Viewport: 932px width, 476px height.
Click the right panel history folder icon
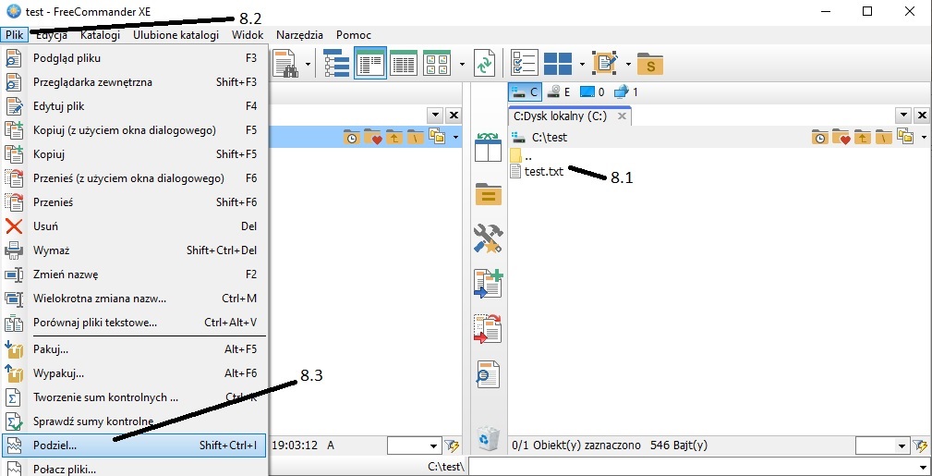click(820, 137)
